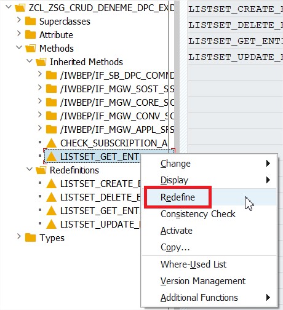Click the LISTSET_DELETE_E redefinition triangle icon
Image resolution: width=283 pixels, height=310 pixels.
tap(51, 197)
